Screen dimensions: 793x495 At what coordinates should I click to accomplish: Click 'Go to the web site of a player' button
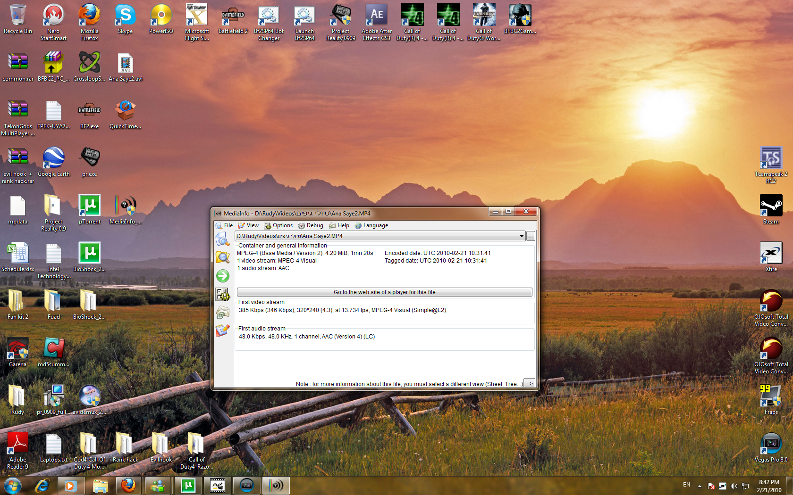coord(384,292)
